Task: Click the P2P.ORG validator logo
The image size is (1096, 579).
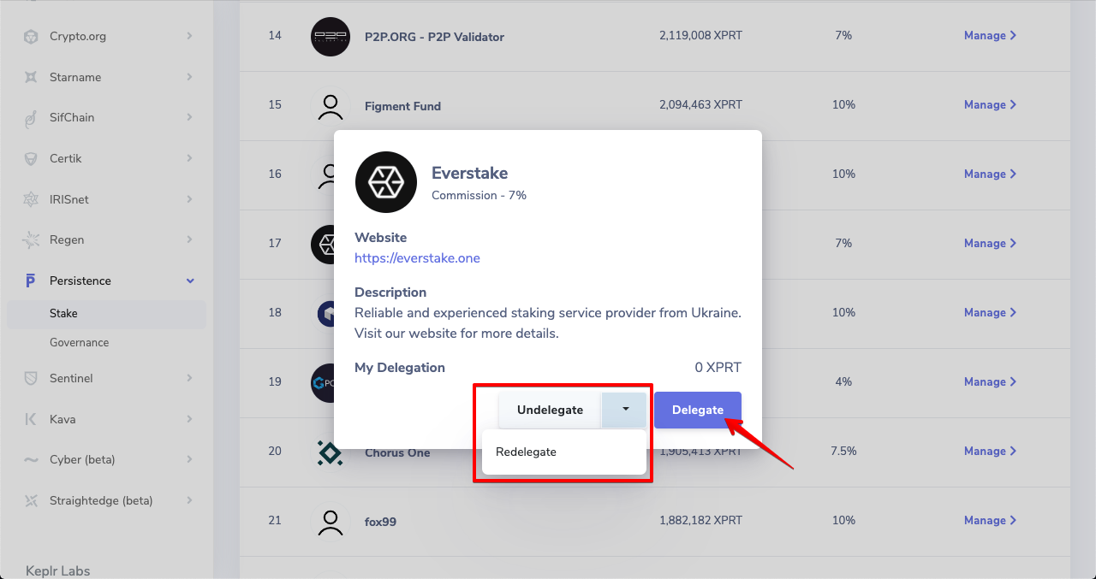Action: [x=331, y=37]
